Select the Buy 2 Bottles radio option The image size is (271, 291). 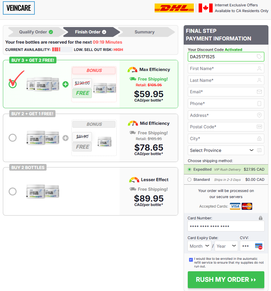(x=13, y=191)
